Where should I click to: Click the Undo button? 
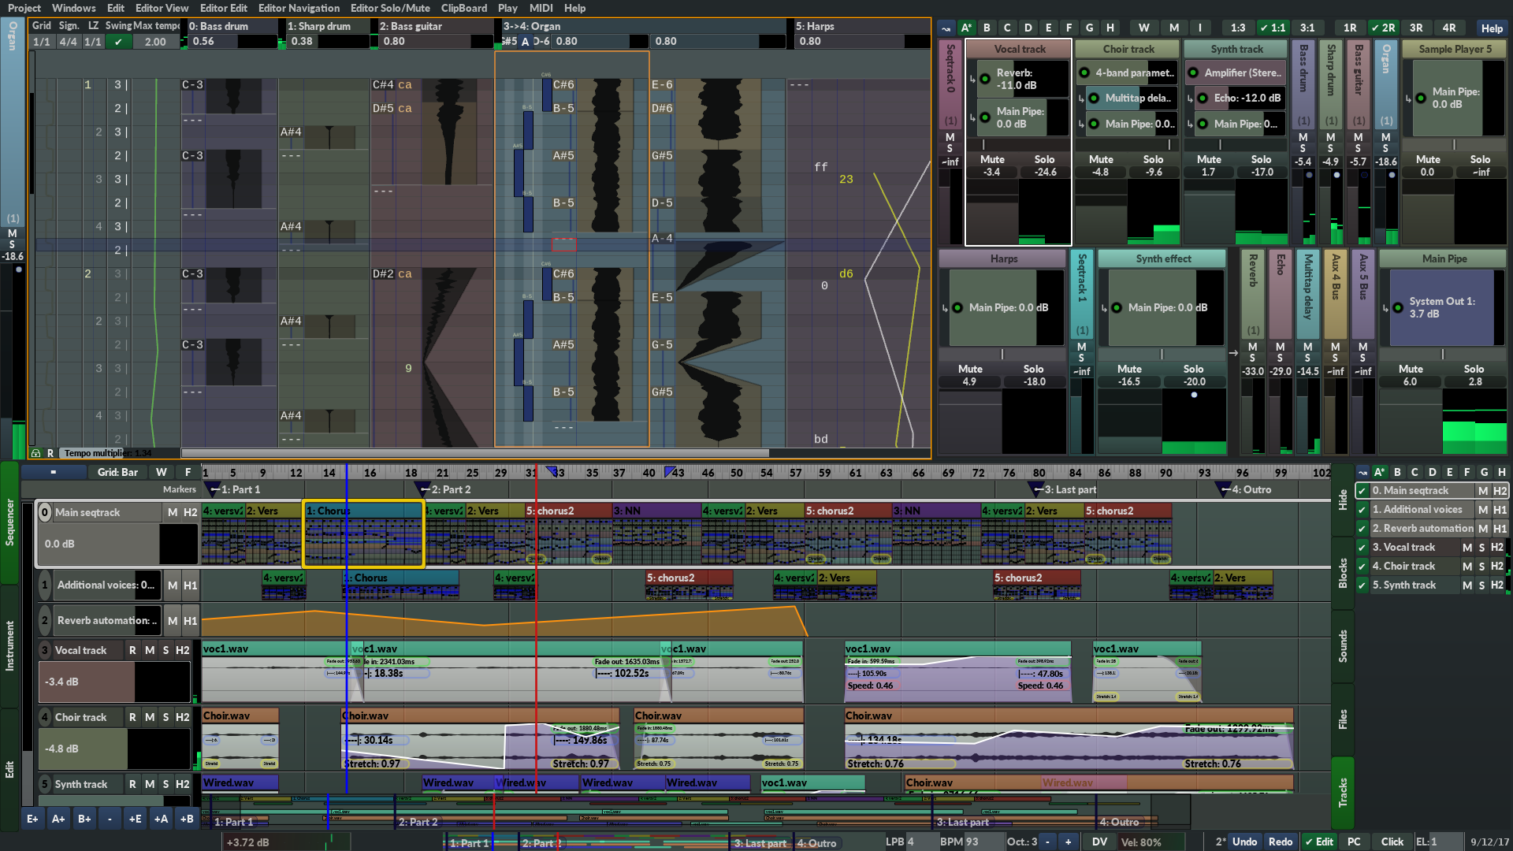click(1244, 842)
